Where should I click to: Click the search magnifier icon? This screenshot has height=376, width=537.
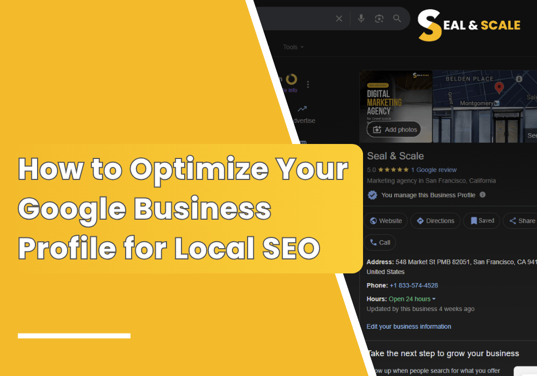click(x=397, y=18)
